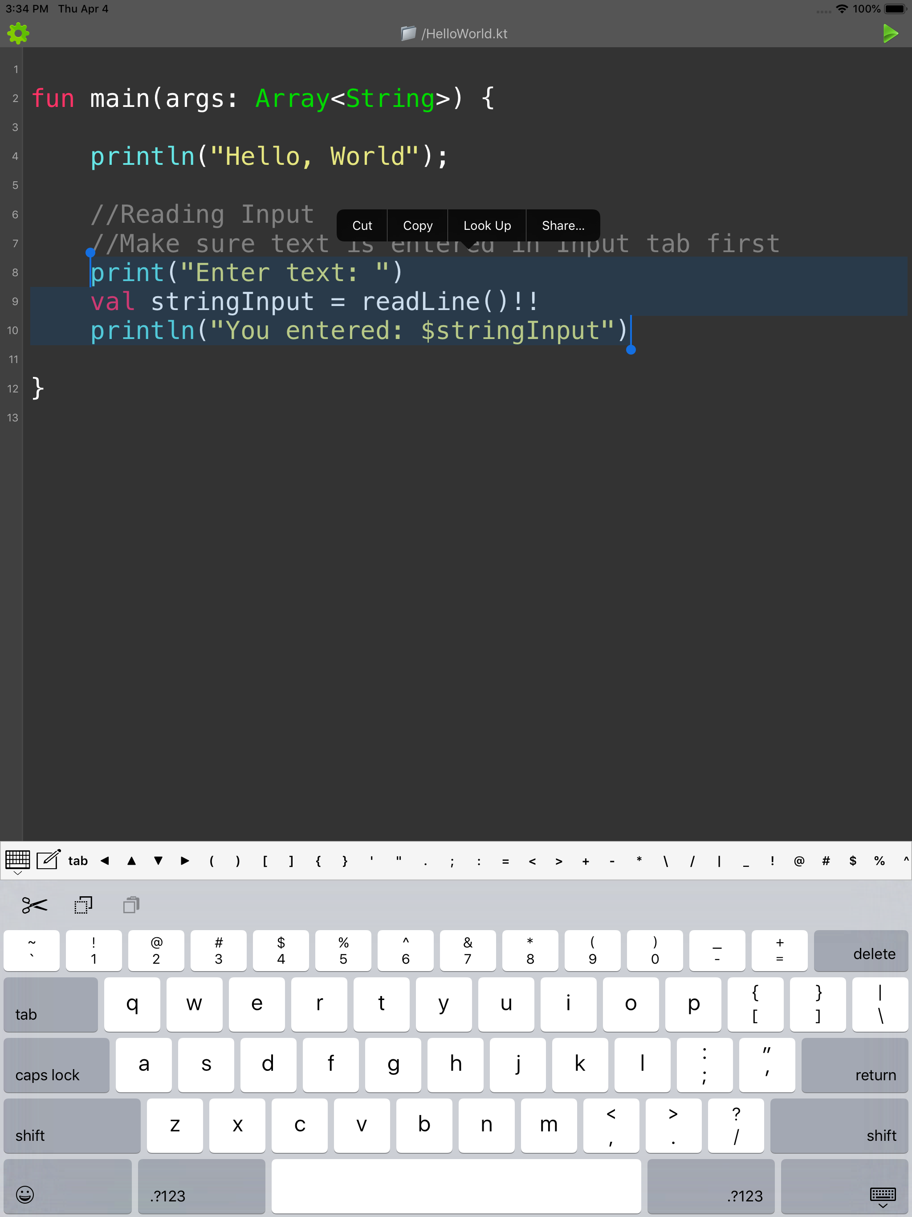Insert open parenthesis from accessory bar
This screenshot has height=1217, width=912.
[212, 861]
